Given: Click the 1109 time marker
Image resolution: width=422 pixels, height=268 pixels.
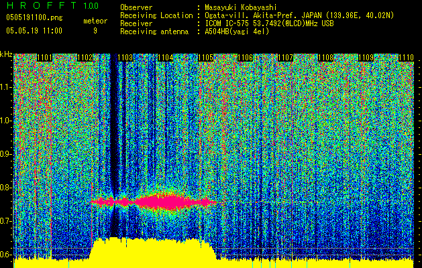Looking at the screenshot, I should 366,58.
